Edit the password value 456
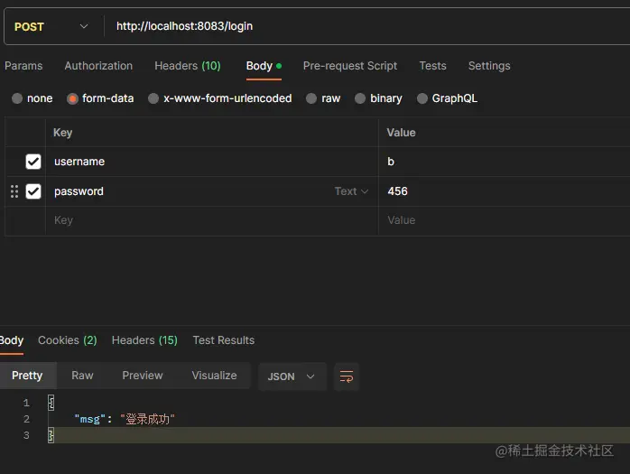 pos(504,191)
